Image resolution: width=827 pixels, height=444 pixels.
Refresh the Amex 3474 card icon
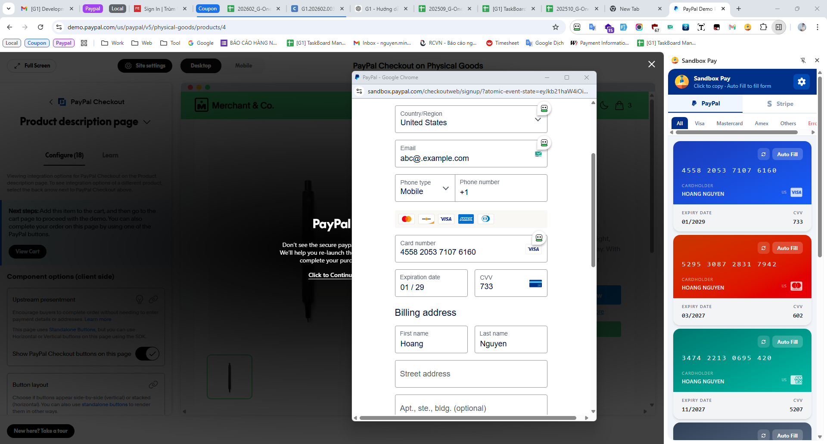[763, 342]
